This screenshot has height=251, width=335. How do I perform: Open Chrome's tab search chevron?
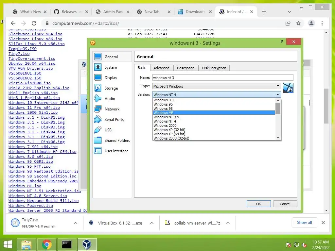(x=289, y=12)
